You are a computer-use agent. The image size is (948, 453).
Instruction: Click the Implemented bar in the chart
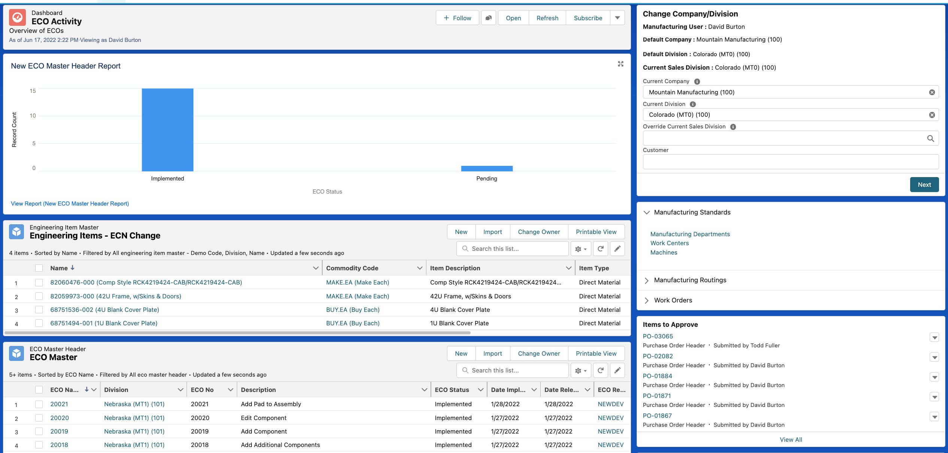(167, 130)
